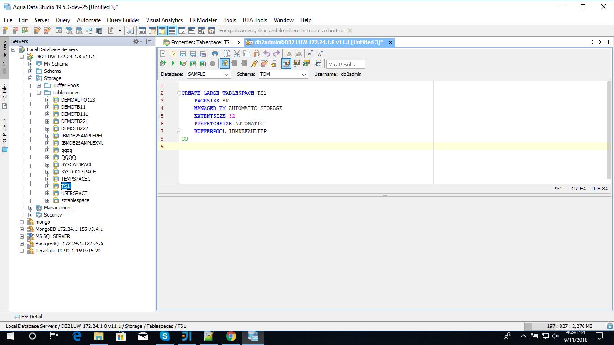Launch Chrome from the taskbar
614x345 pixels.
click(x=231, y=336)
